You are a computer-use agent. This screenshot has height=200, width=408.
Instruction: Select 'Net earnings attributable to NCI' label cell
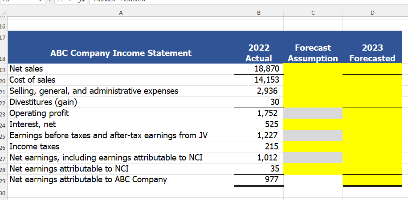click(121, 169)
